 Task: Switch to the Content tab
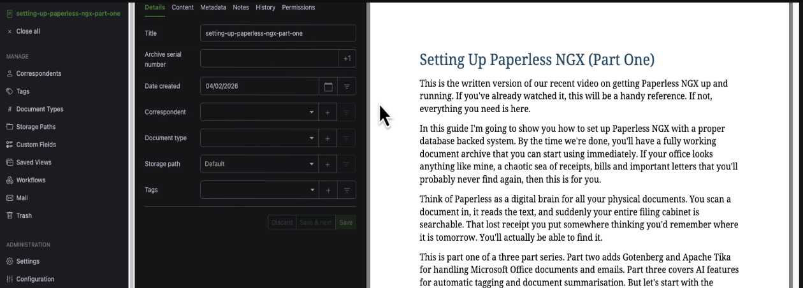(x=183, y=8)
